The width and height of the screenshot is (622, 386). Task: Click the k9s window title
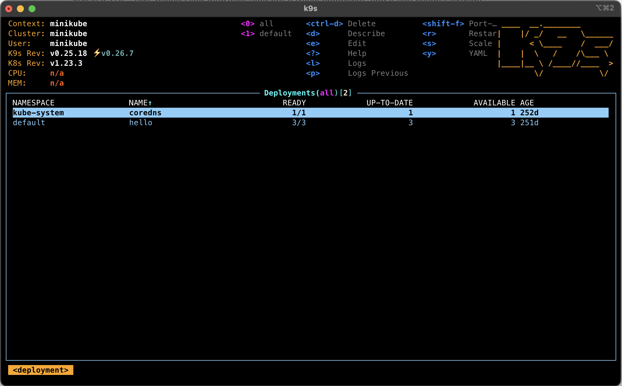click(x=310, y=8)
